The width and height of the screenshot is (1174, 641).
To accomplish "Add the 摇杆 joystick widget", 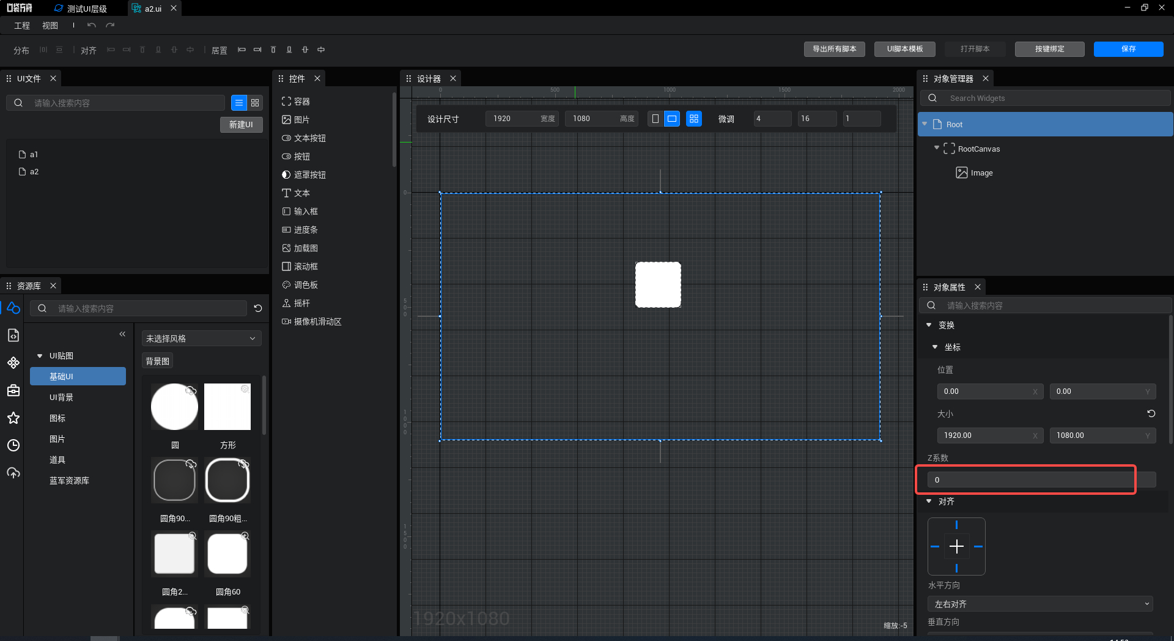I will [296, 303].
